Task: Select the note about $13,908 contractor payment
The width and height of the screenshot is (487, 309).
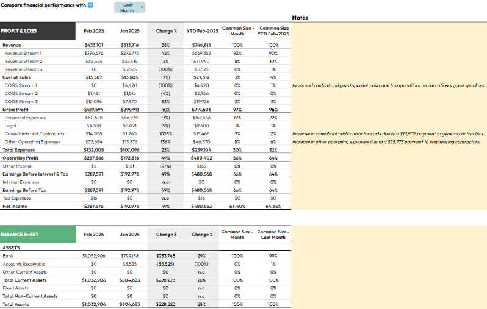Action: pyautogui.click(x=388, y=134)
